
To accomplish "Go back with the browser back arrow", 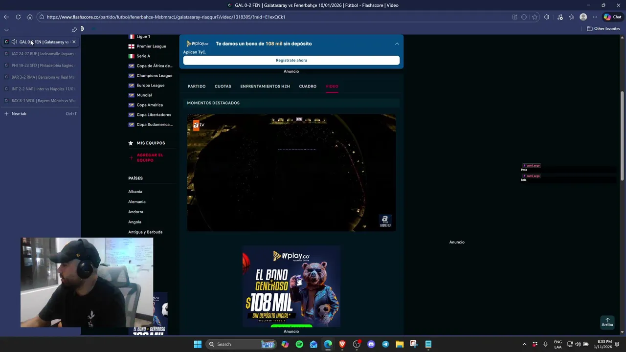I will [6, 17].
